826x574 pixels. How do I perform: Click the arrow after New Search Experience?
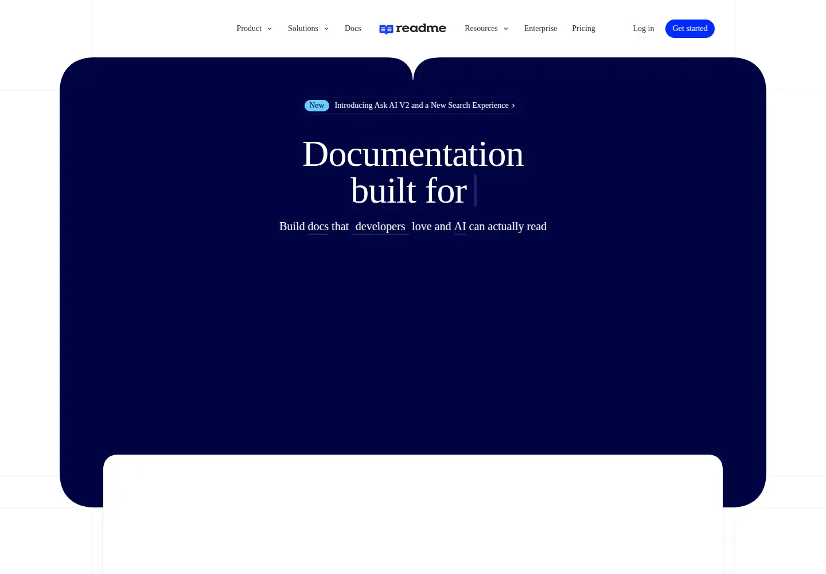coord(513,106)
